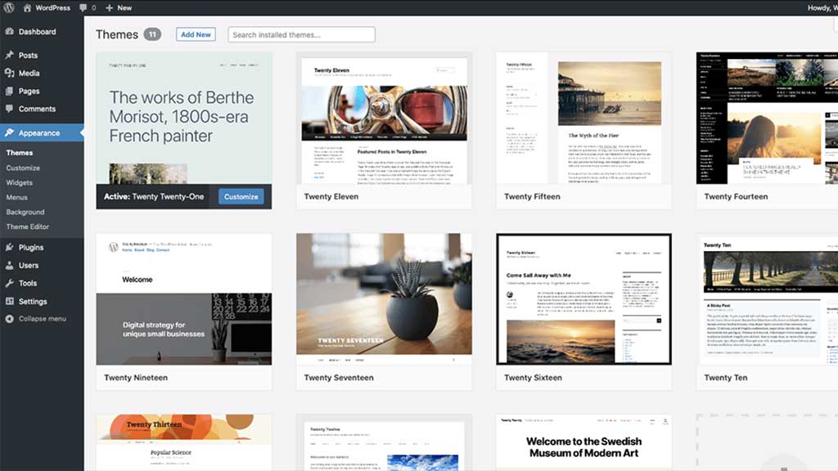Image resolution: width=838 pixels, height=471 pixels.
Task: Click the Twenty Twelve theme thumbnail
Action: [x=385, y=442]
